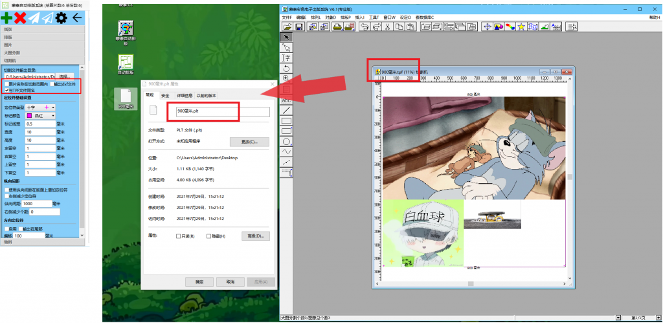663x323 pixels.
Task: Click the open file toolbar icon
Action: [x=287, y=27]
